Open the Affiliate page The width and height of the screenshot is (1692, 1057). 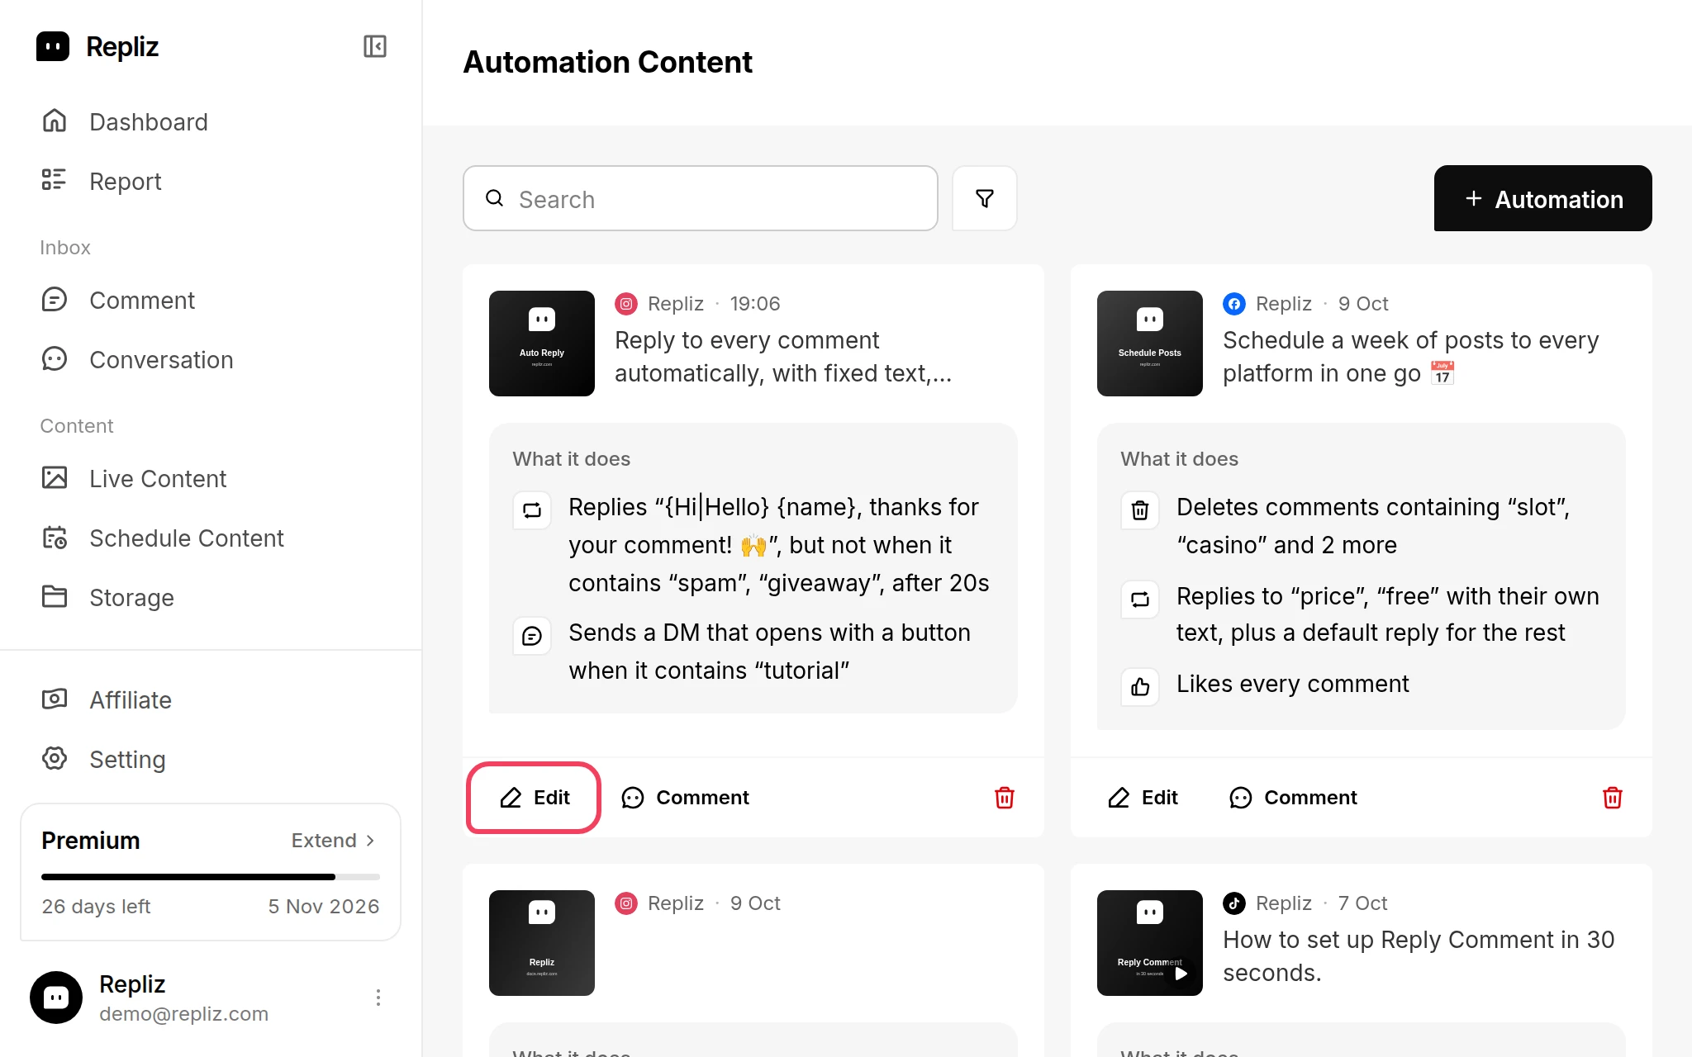[x=211, y=700]
